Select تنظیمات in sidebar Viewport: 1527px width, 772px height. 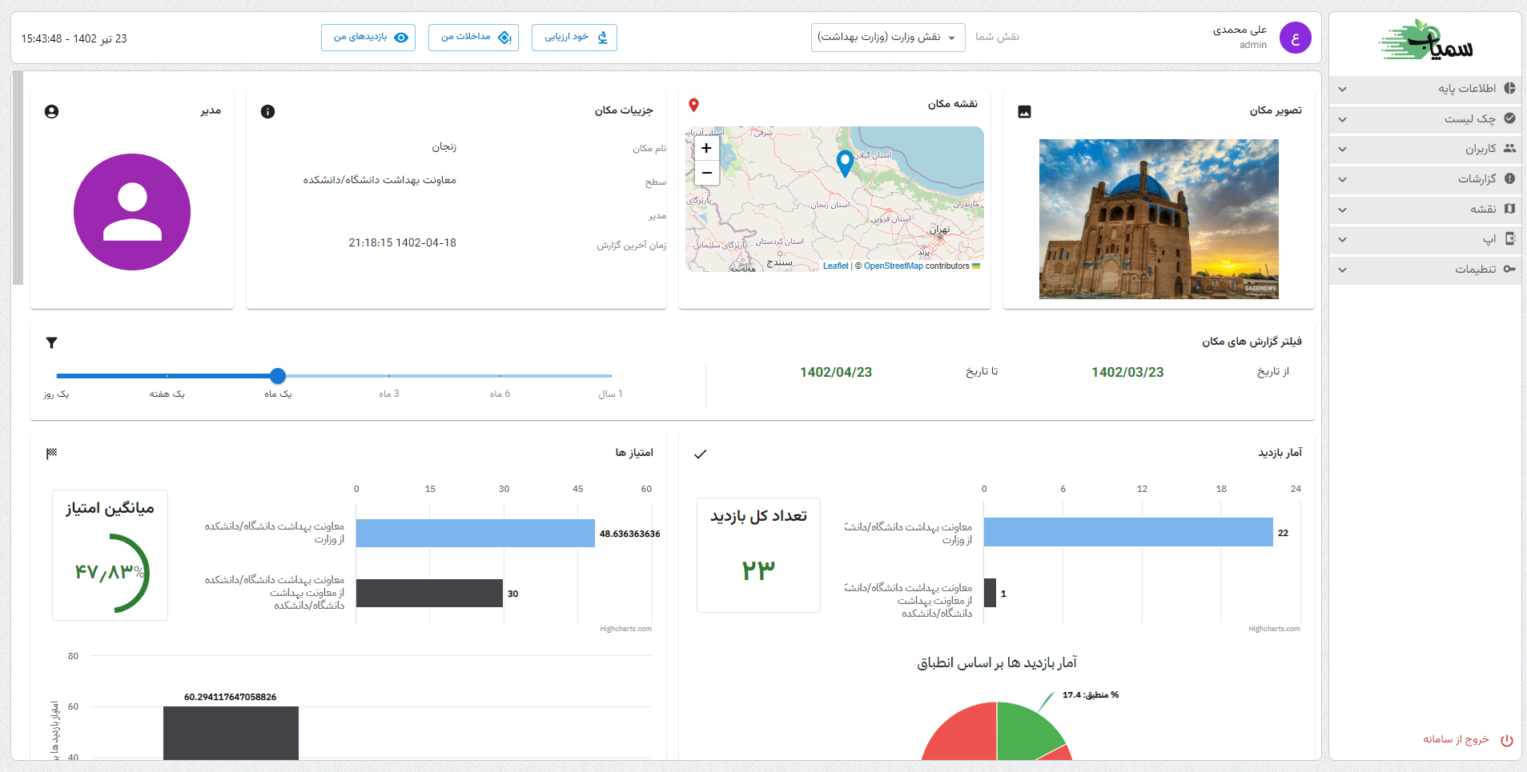(1425, 270)
